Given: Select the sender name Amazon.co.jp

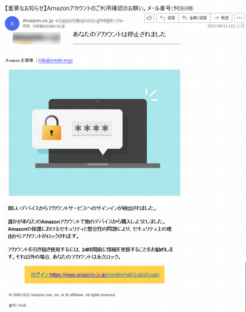Looking at the screenshot, I should 38,21.
